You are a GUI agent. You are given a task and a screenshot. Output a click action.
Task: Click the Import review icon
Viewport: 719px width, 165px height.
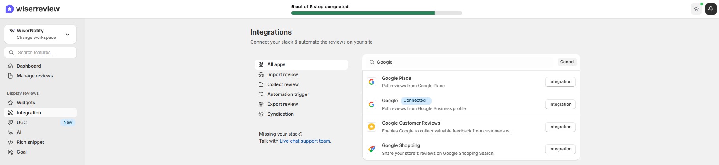(261, 75)
